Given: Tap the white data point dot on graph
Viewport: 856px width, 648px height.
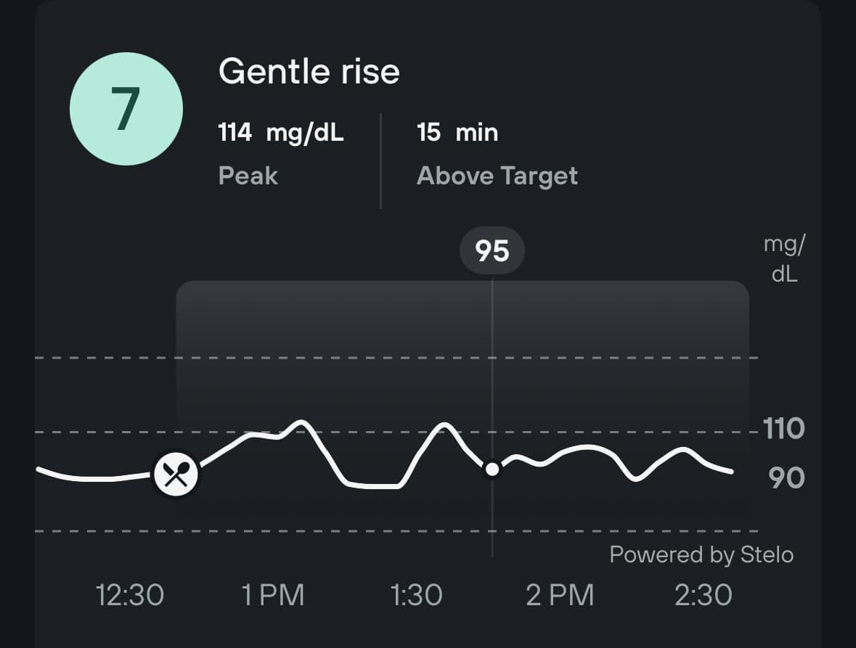Looking at the screenshot, I should coord(492,469).
